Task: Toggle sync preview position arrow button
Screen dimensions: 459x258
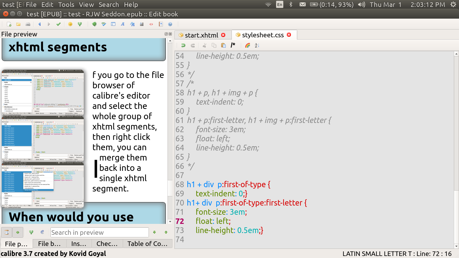Action: tap(18, 232)
